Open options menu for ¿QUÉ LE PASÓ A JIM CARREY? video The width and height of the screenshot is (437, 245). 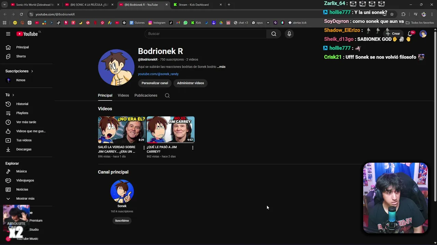click(193, 148)
